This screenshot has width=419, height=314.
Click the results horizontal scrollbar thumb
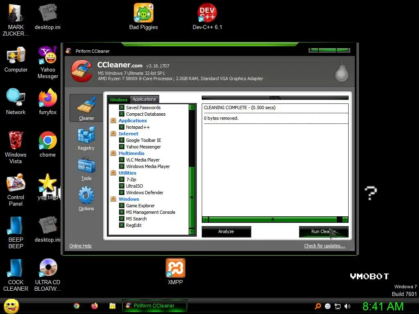[x=272, y=219]
